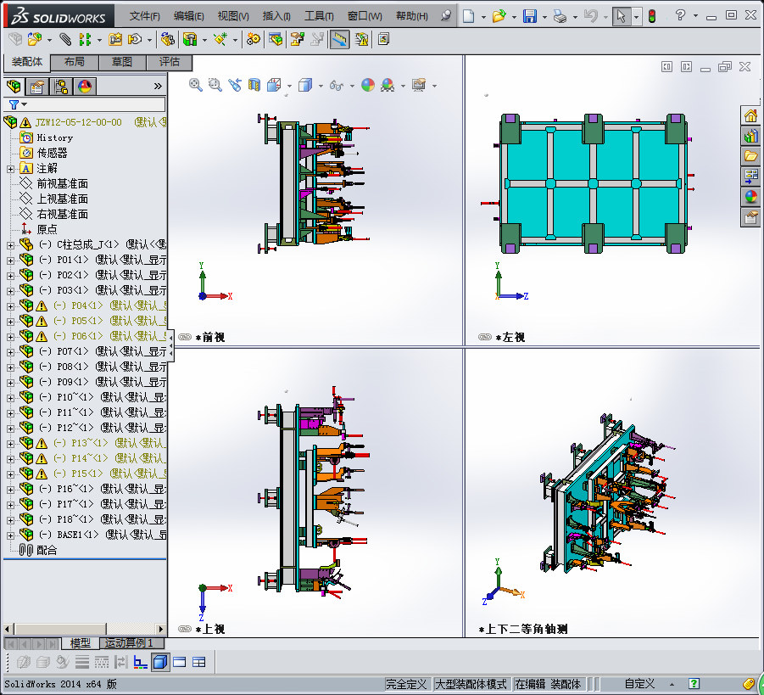This screenshot has height=695, width=764.
Task: Expand the panel with the double chevron
Action: coord(158,85)
